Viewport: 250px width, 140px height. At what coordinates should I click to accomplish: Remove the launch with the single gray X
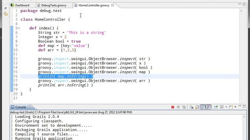tap(178, 107)
